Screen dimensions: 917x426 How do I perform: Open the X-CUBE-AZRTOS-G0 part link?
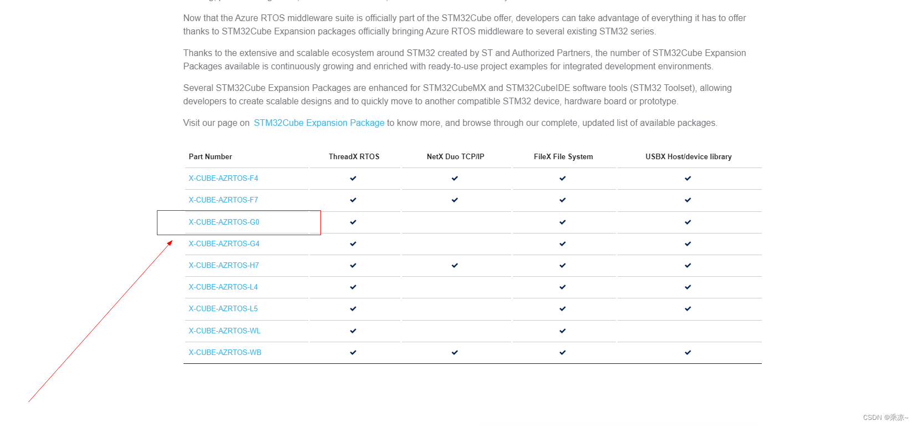click(x=224, y=222)
